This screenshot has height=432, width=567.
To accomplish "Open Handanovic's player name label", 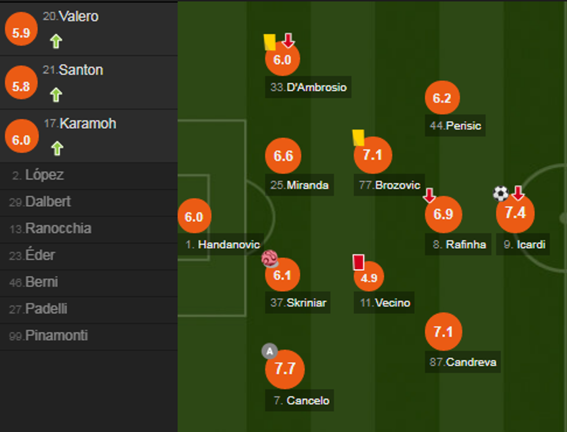I will click(223, 244).
